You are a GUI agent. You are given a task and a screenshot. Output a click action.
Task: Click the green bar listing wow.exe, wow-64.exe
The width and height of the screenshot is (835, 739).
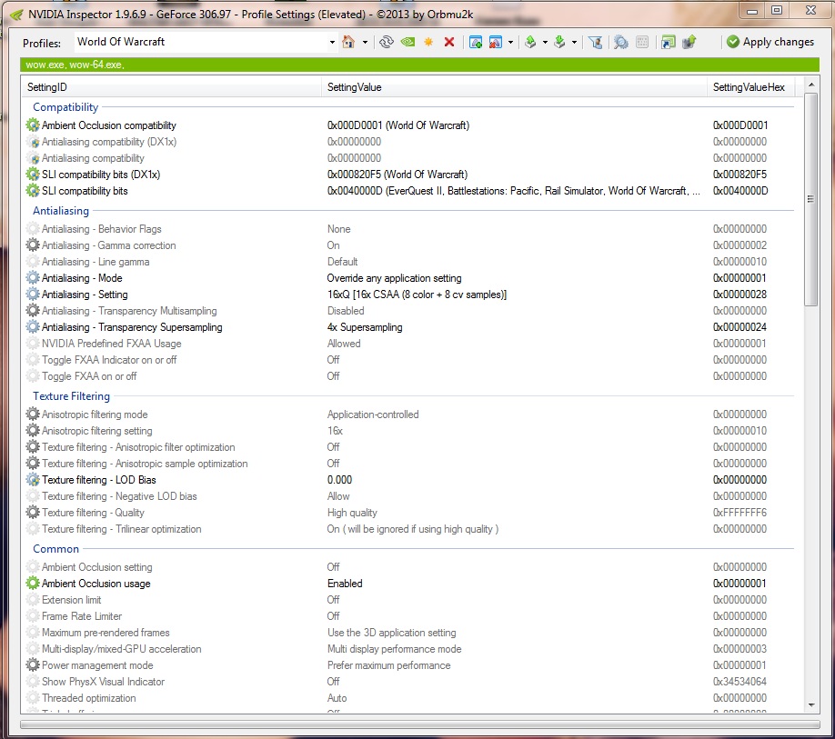point(419,65)
